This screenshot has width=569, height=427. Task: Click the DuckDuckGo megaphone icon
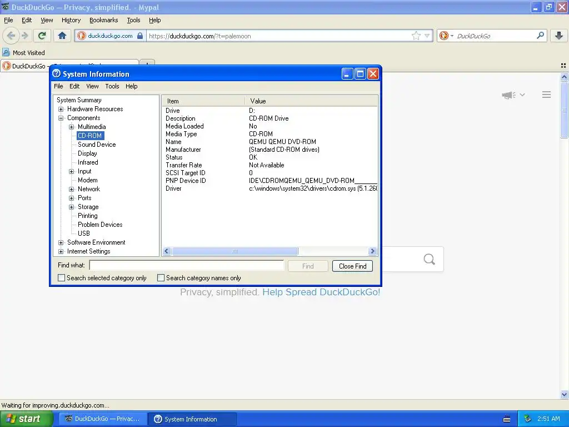[x=509, y=95]
